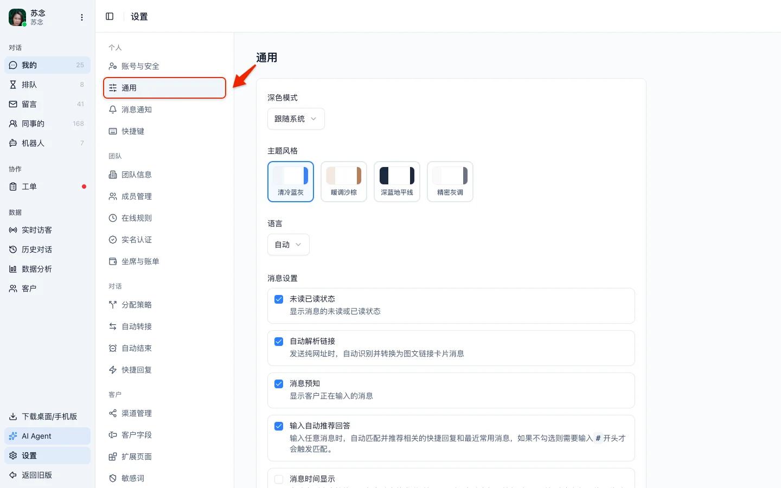Click the 苏念 profile avatar
The height and width of the screenshot is (488, 781).
pos(17,17)
